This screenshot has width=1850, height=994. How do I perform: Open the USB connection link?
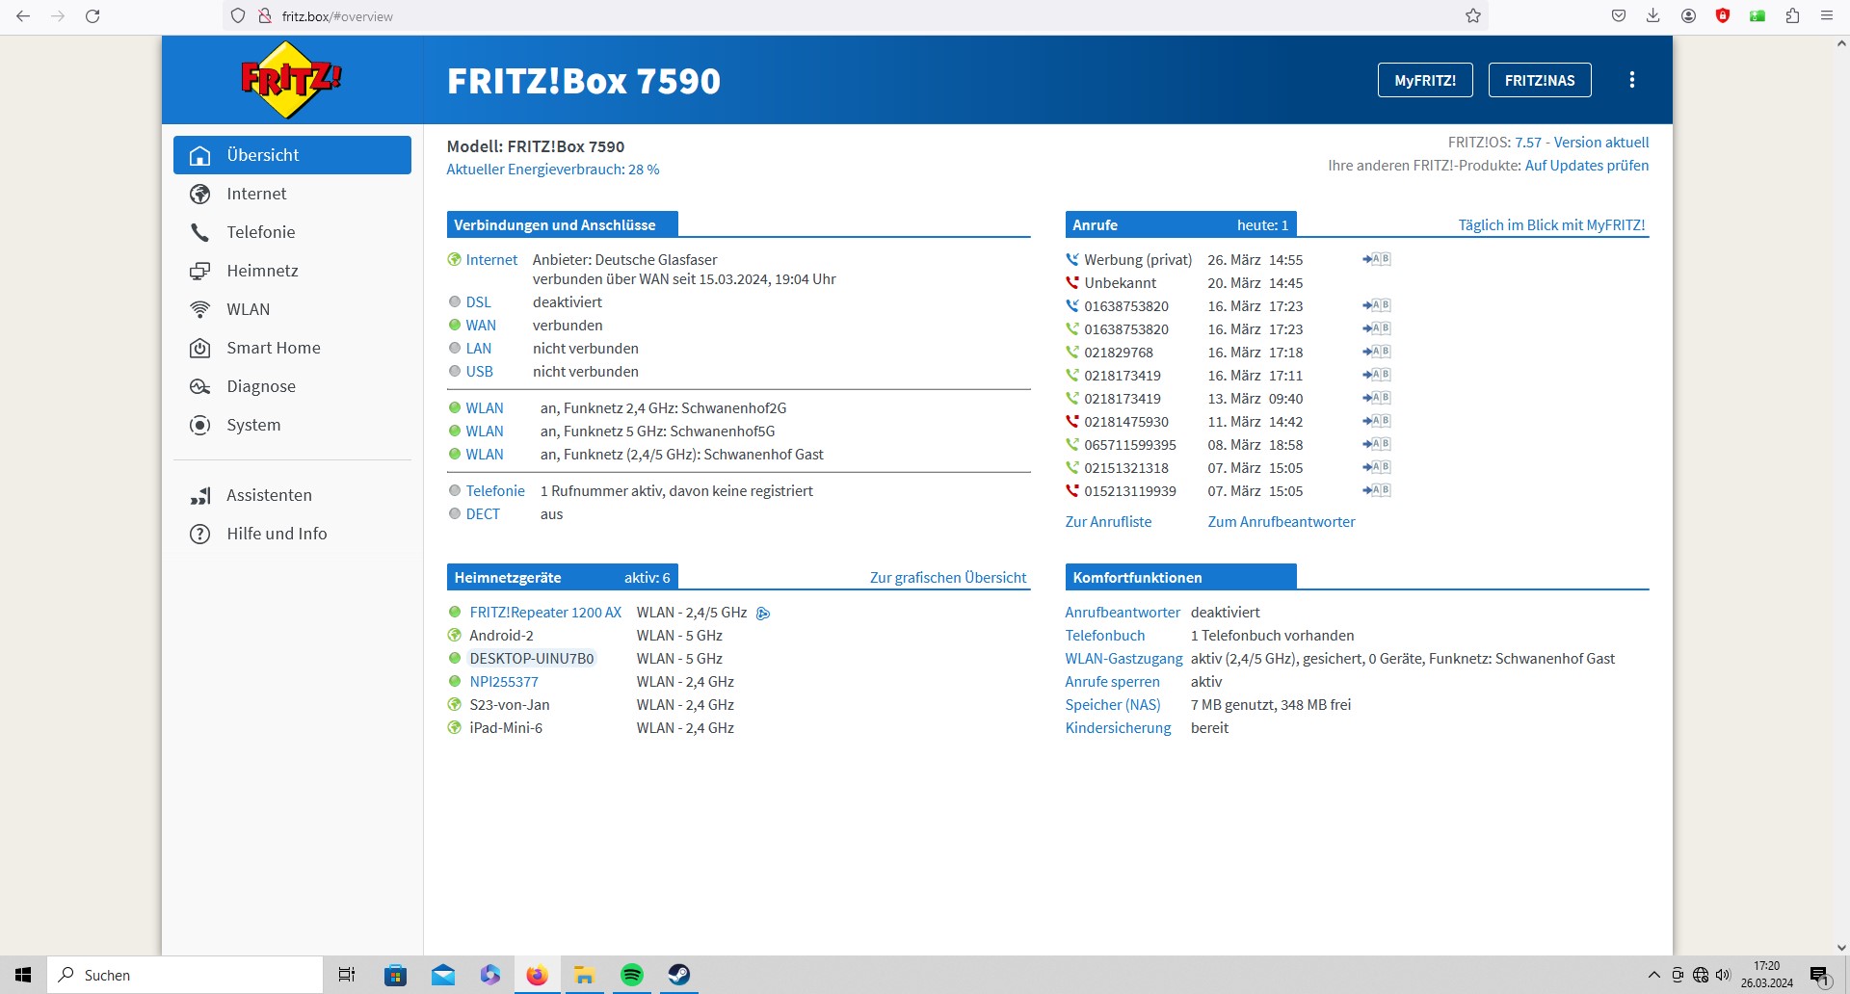(x=479, y=371)
